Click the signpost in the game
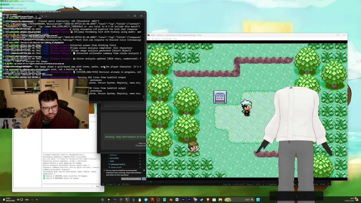 (x=220, y=97)
